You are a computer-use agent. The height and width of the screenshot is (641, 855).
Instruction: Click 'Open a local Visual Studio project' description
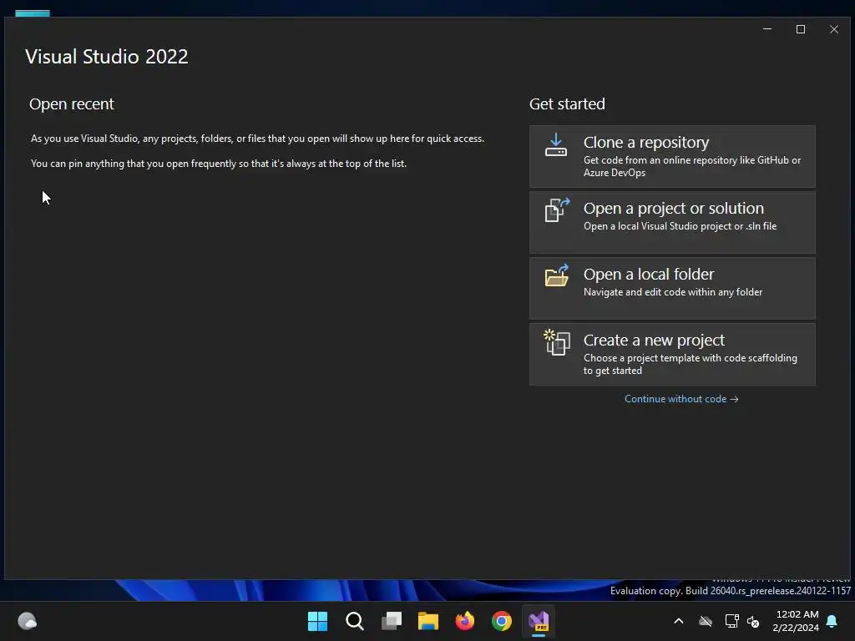coord(680,226)
